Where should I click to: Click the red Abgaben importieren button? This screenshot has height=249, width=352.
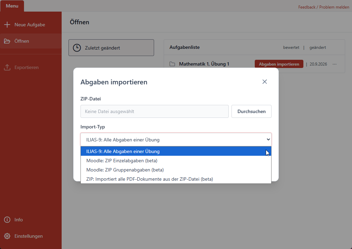pos(279,64)
